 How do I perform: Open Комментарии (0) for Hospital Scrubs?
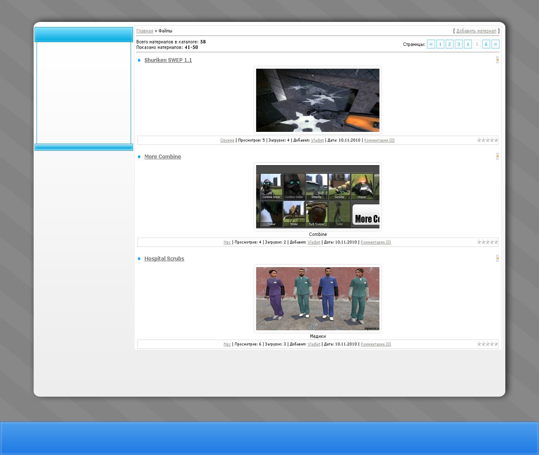click(376, 344)
